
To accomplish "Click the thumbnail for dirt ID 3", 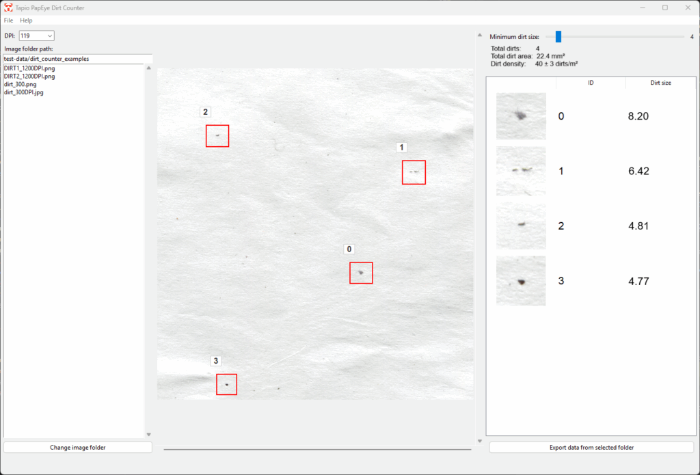I will [521, 280].
